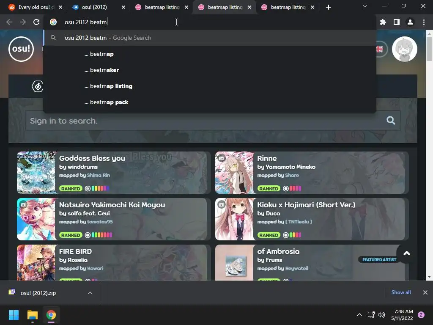Image resolution: width=433 pixels, height=325 pixels.
Task: Show hidden system tray icons
Action: click(359, 315)
